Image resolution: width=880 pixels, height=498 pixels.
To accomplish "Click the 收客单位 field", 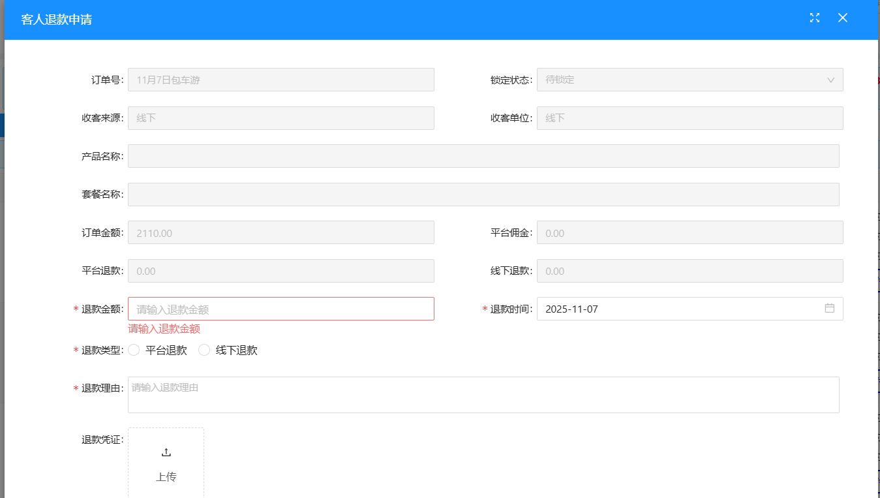I will point(690,118).
